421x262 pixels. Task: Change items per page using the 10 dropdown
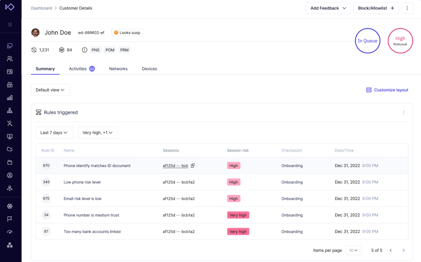(x=353, y=250)
